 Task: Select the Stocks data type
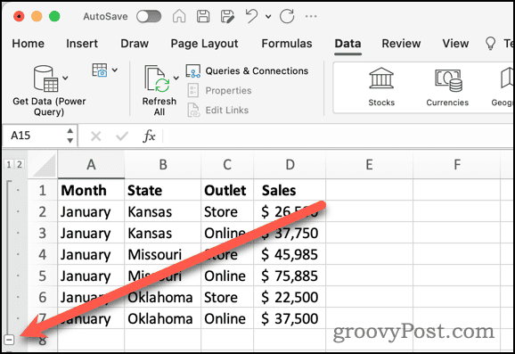pyautogui.click(x=381, y=87)
